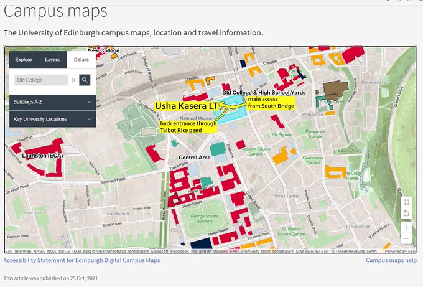Open the Explore tab

point(23,60)
